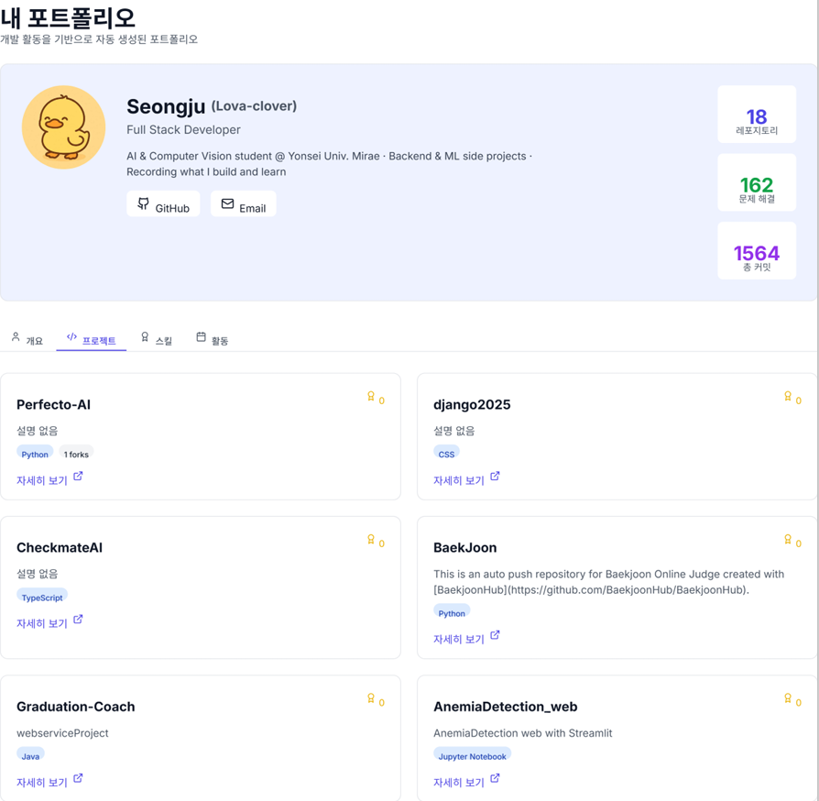
Task: Click the GitHub cat icon on the profile button
Action: pyautogui.click(x=143, y=204)
